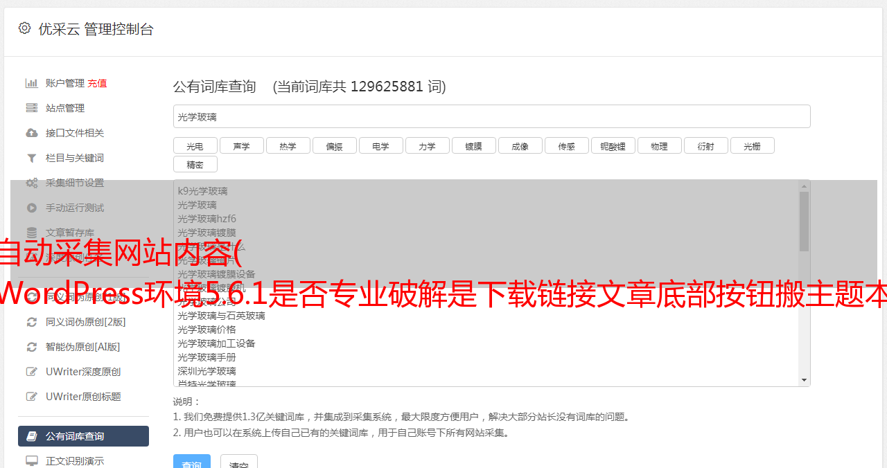The height and width of the screenshot is (468, 887).
Task: Choose the 铌酸锂 tag button
Action: point(613,145)
